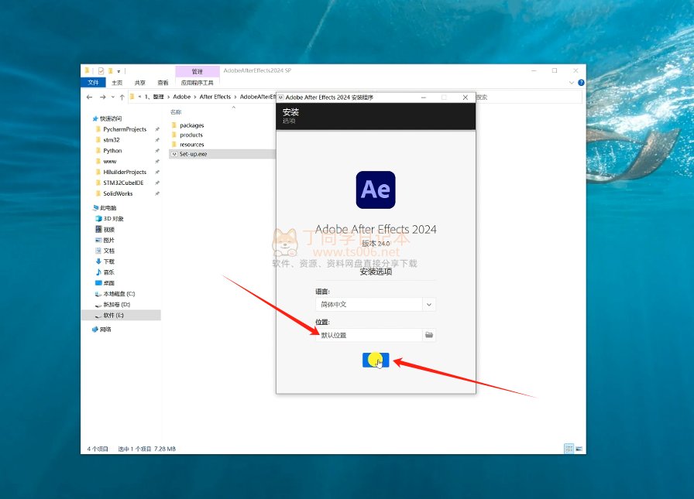Expand the recent locations chevron in navigation bar

112,97
